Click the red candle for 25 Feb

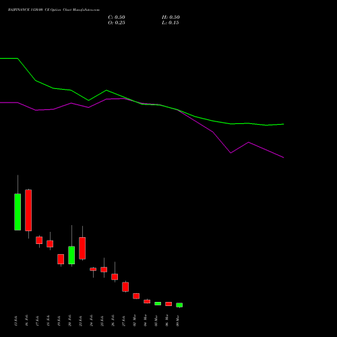(104, 270)
